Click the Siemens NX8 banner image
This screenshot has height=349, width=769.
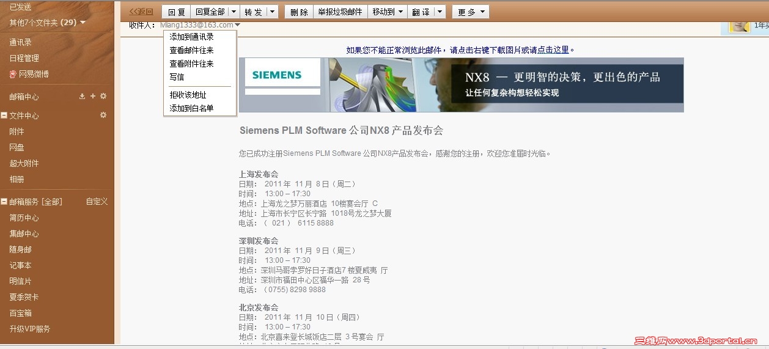pos(461,85)
